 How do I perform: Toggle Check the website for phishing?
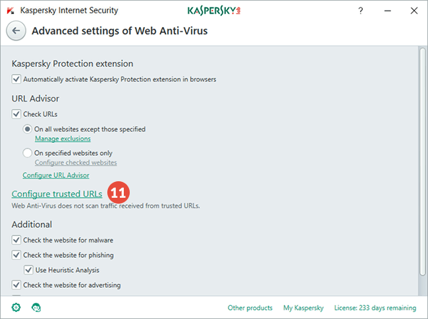[x=16, y=255]
